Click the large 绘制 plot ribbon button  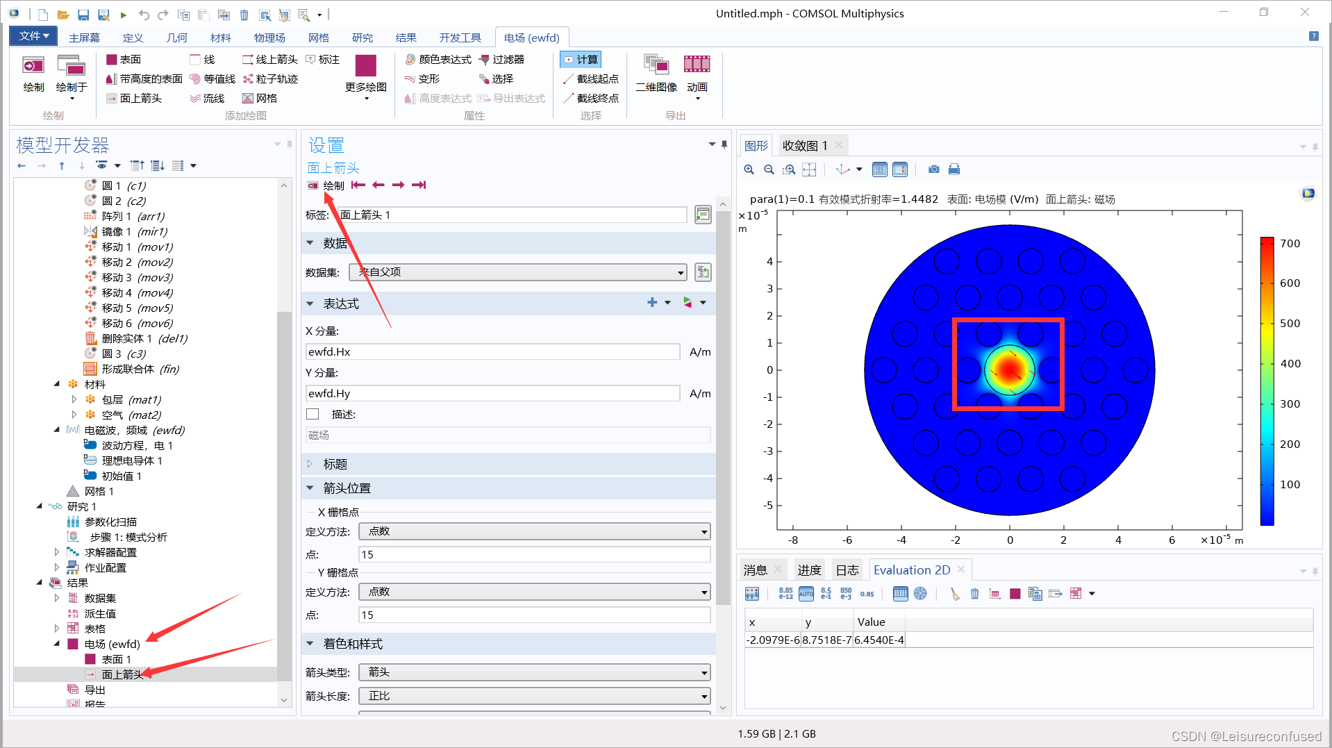point(33,75)
